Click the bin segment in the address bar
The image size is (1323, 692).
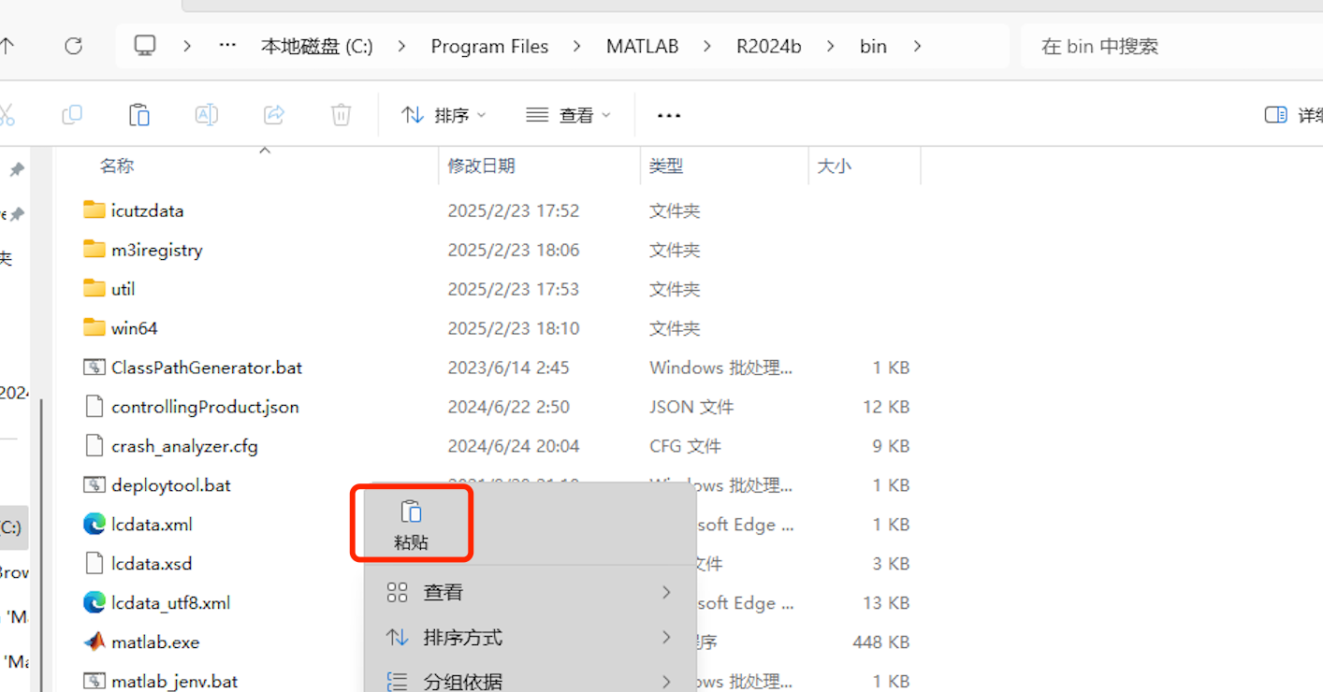[873, 46]
